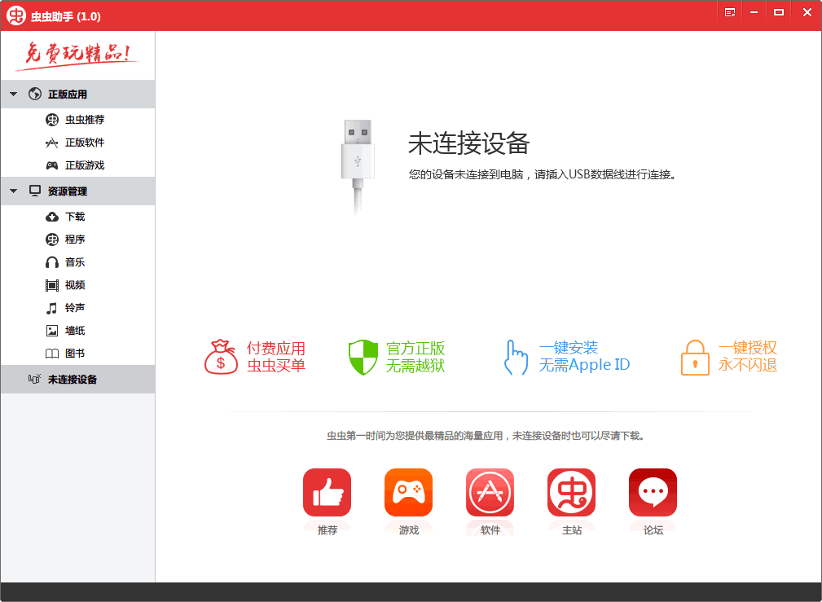The height and width of the screenshot is (602, 822).
Task: Open the 主站 main site icon
Action: [x=571, y=492]
